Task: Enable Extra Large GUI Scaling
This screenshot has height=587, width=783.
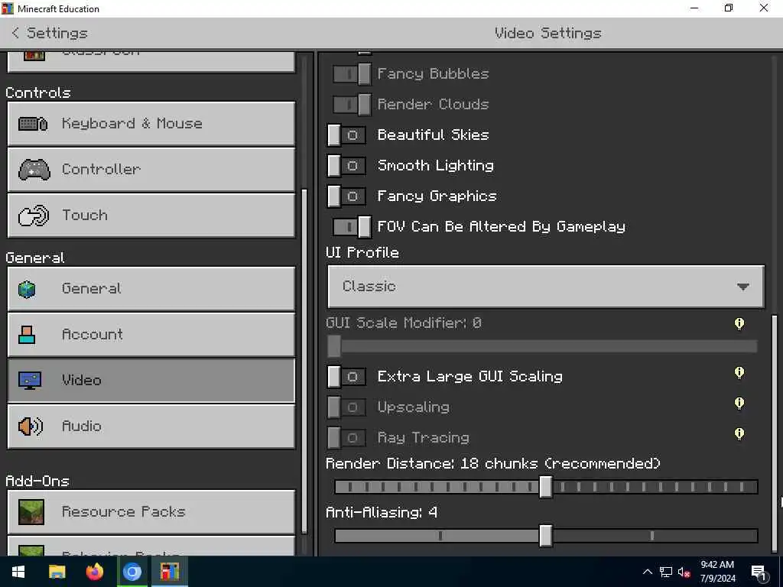Action: pos(346,377)
